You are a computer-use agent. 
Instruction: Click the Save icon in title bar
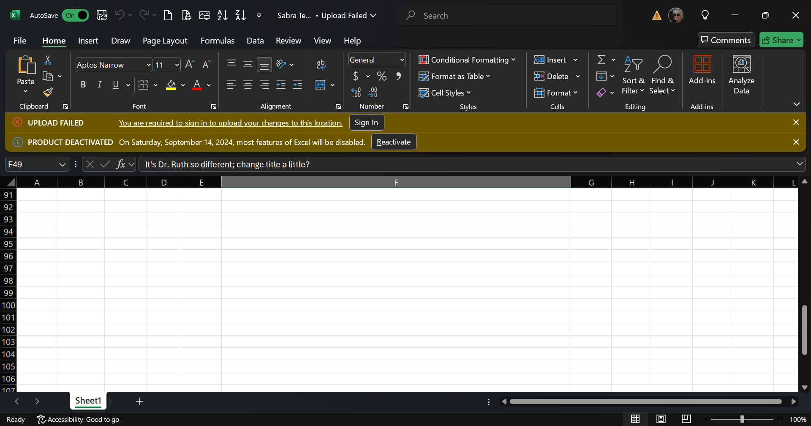pos(102,16)
